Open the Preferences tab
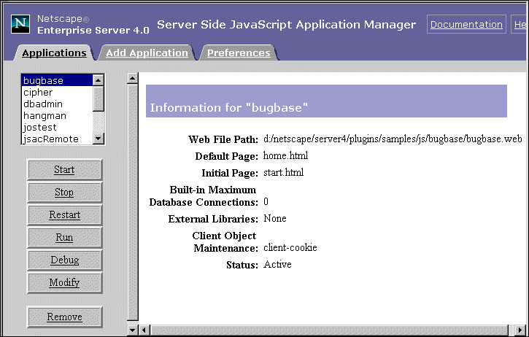529x337 pixels. coord(239,53)
